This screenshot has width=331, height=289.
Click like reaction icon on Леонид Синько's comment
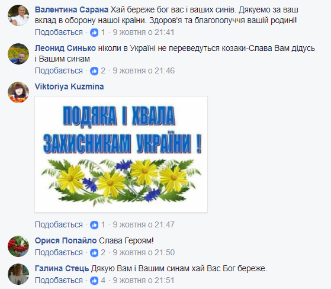[x=94, y=71]
